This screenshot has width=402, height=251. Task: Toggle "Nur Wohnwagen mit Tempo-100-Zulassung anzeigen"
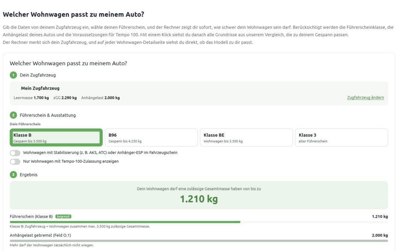[15, 162]
